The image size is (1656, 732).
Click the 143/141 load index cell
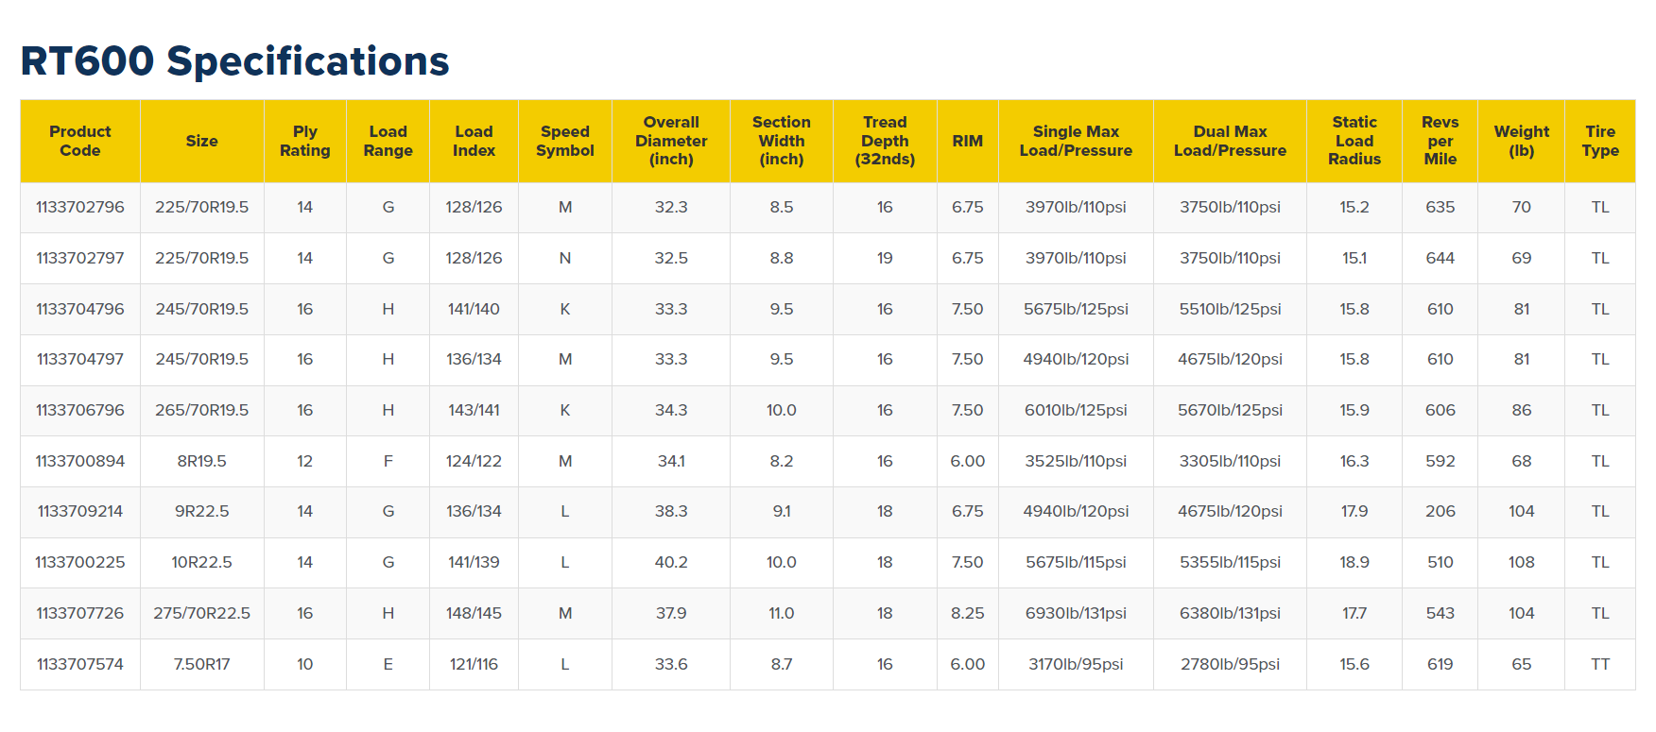(474, 410)
